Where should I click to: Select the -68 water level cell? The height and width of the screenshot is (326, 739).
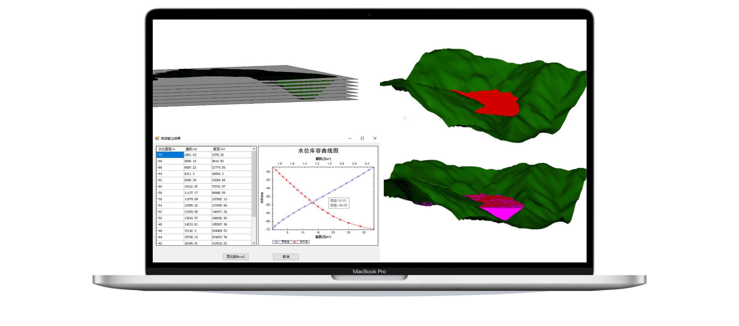tap(170, 161)
